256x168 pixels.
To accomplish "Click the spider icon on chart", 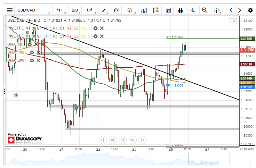I will (x=16, y=95).
